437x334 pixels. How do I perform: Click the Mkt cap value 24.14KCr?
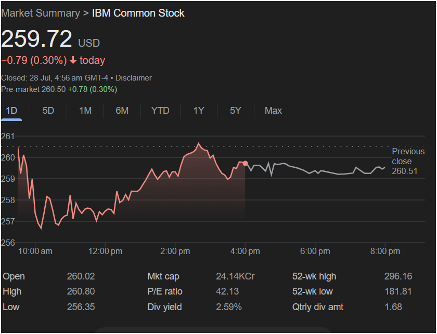pos(235,276)
